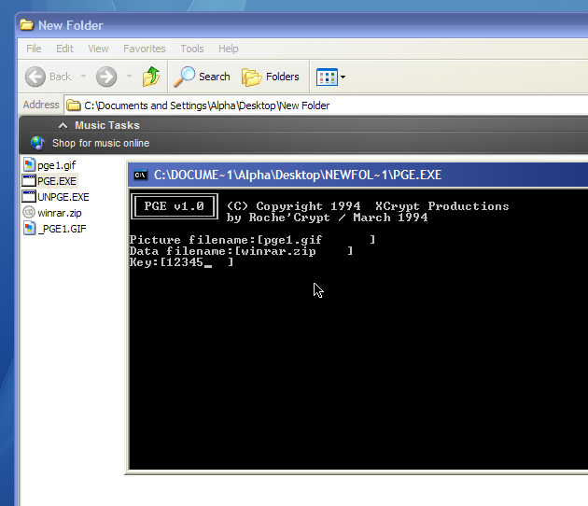Open the Tools menu
This screenshot has height=506, width=588.
pyautogui.click(x=192, y=49)
